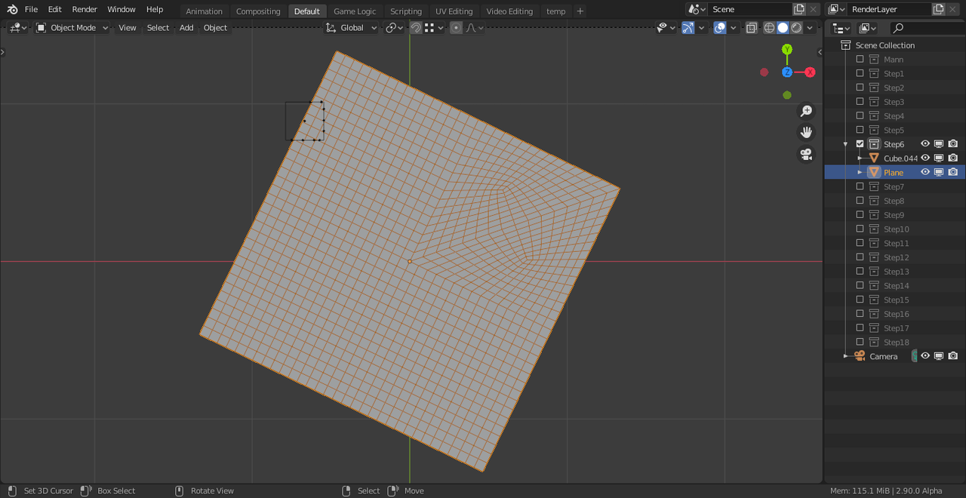The width and height of the screenshot is (966, 498).
Task: Select solid viewport shading
Action: pos(783,28)
